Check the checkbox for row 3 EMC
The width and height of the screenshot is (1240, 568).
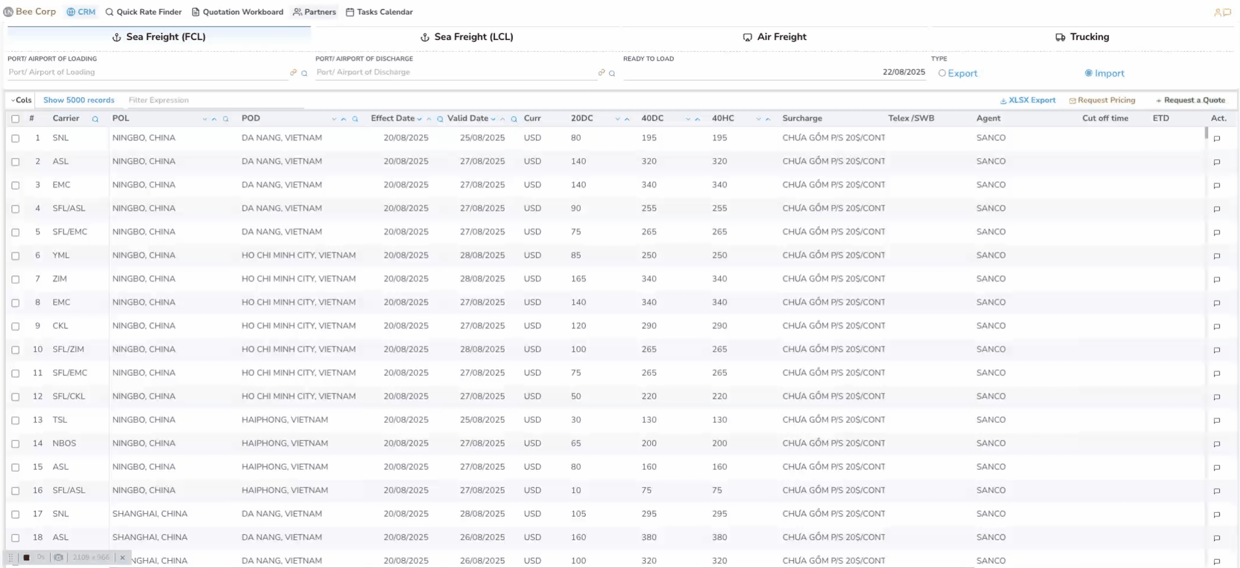click(15, 185)
